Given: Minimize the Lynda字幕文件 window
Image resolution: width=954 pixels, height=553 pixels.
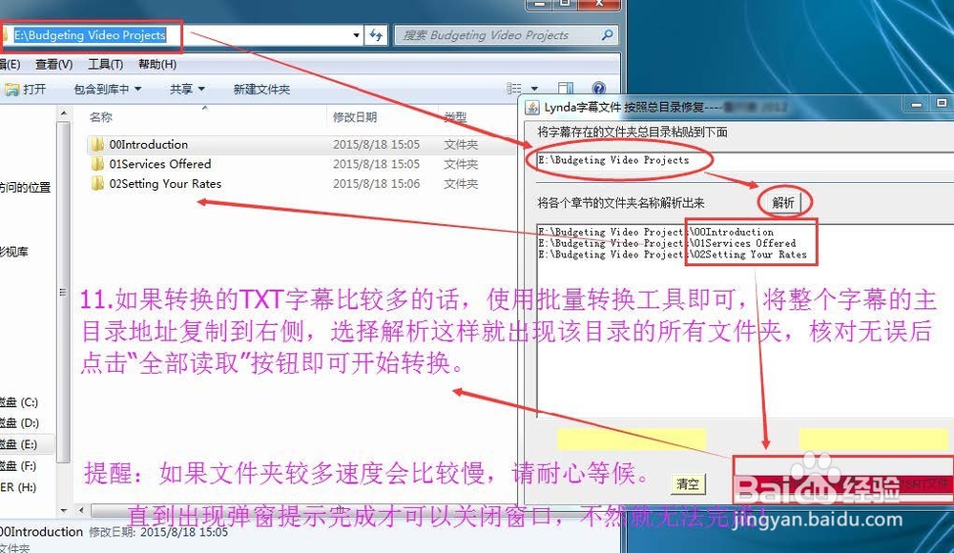Looking at the screenshot, I should pos(916,104).
